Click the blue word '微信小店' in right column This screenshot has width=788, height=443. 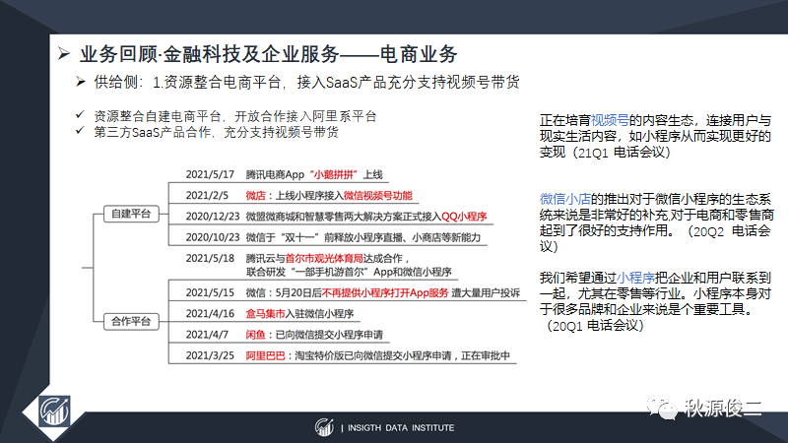pos(564,200)
